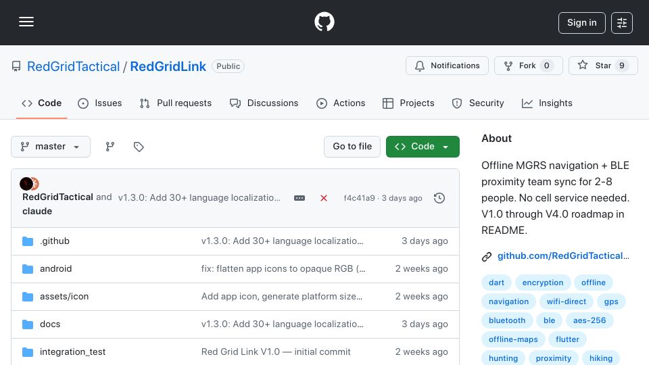Screen dimensions: 649x365
Task: Select the proximity topic tag
Action: 554,358
